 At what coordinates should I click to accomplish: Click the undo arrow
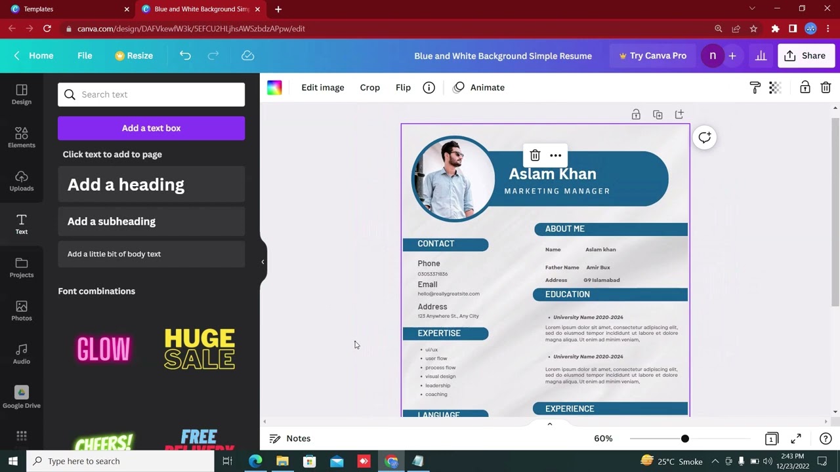click(185, 56)
